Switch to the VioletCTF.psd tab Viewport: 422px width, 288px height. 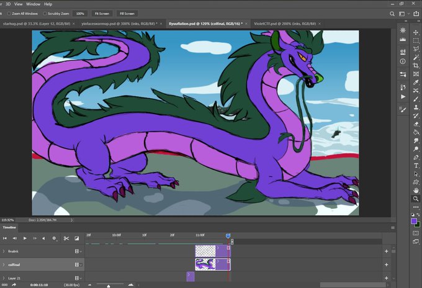(285, 24)
